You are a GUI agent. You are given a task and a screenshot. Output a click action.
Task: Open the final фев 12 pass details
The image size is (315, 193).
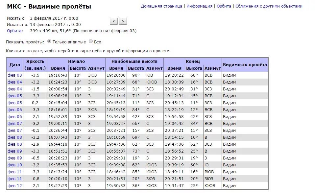click(14, 186)
